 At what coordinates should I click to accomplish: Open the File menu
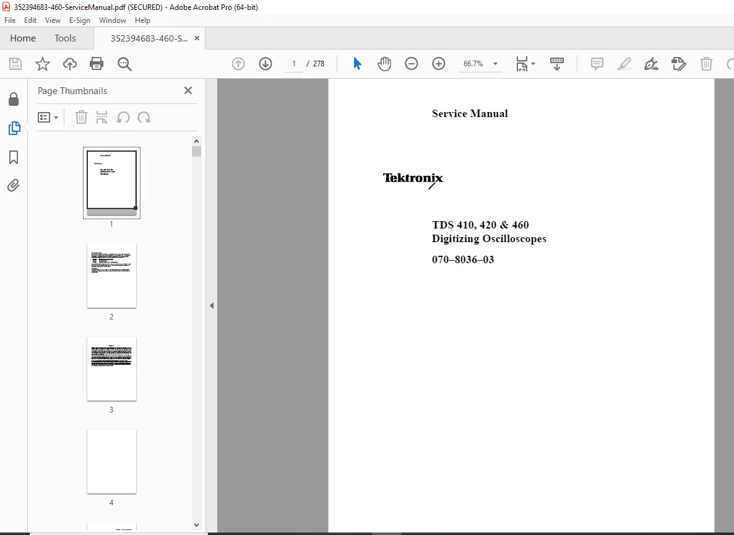click(x=10, y=20)
